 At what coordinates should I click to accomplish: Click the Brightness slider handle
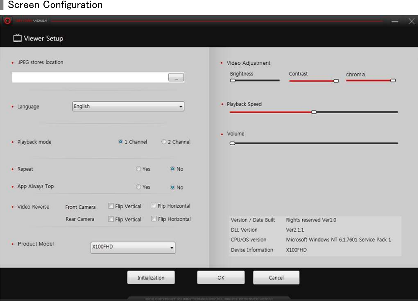point(233,81)
